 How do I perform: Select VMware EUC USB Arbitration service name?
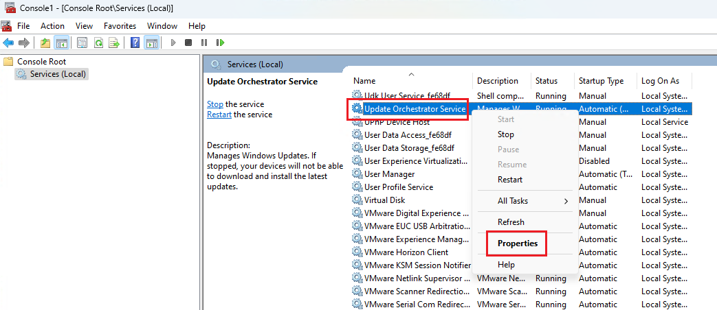click(x=417, y=226)
